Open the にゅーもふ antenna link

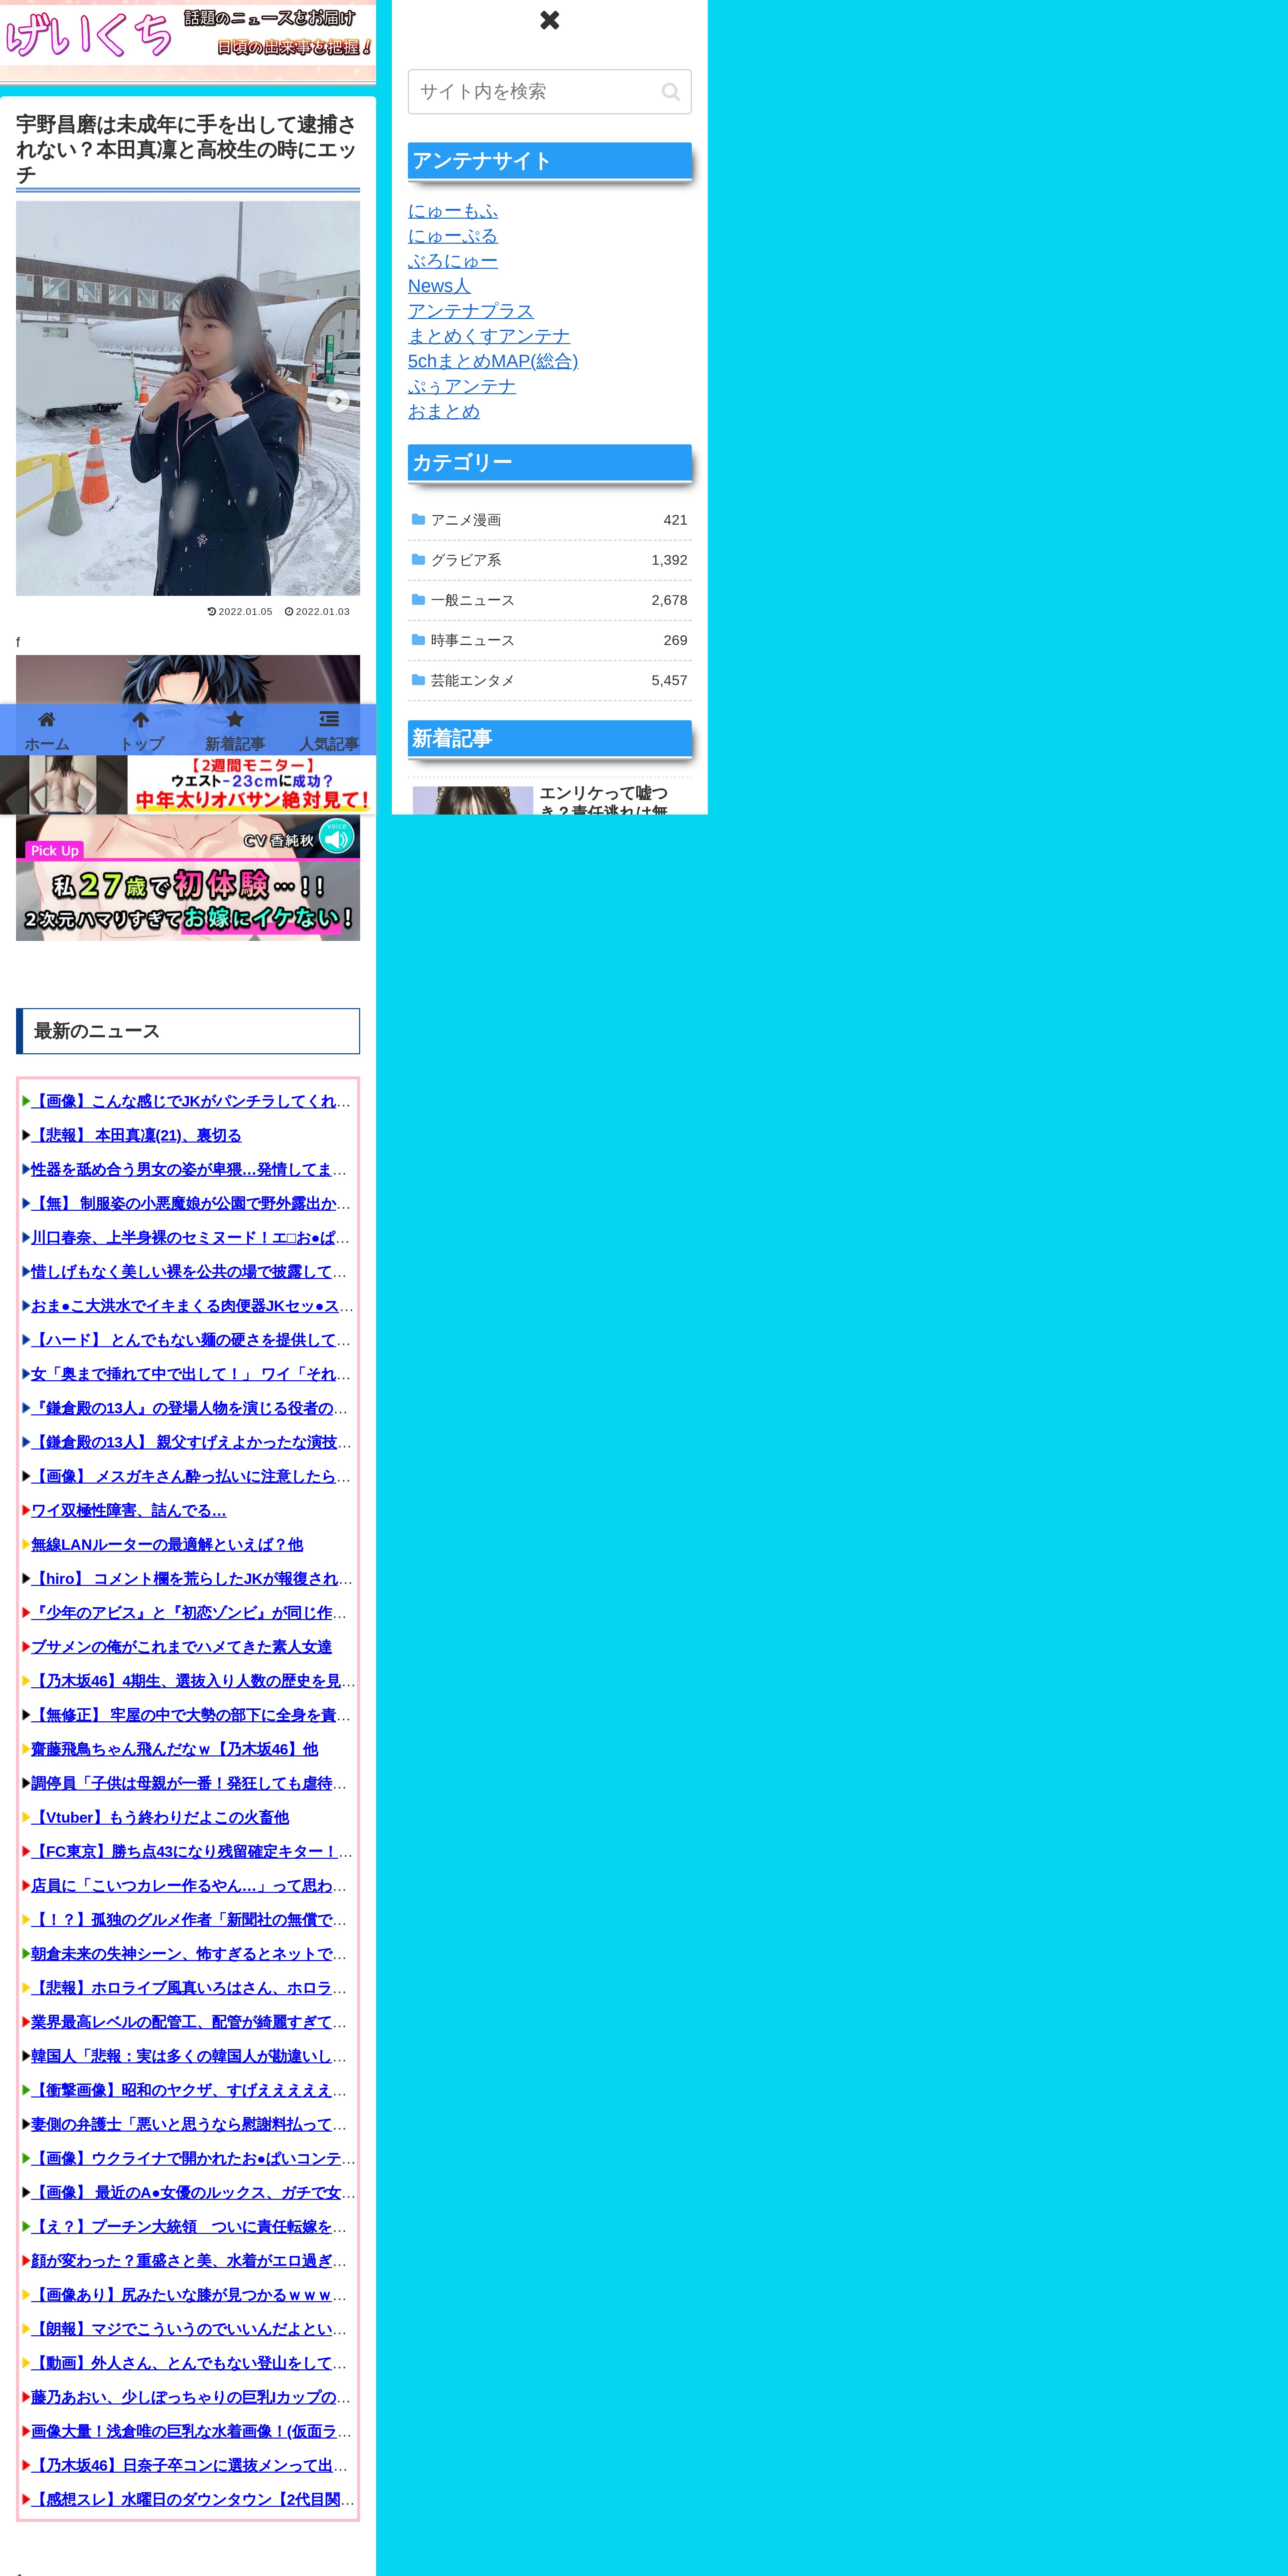click(453, 211)
